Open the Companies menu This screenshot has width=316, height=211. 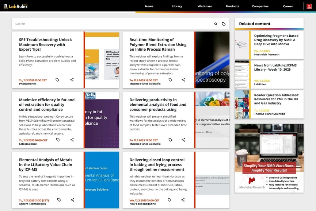[x=260, y=6]
